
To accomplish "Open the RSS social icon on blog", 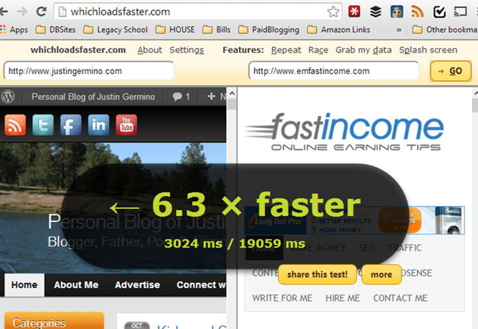I will click(x=15, y=125).
